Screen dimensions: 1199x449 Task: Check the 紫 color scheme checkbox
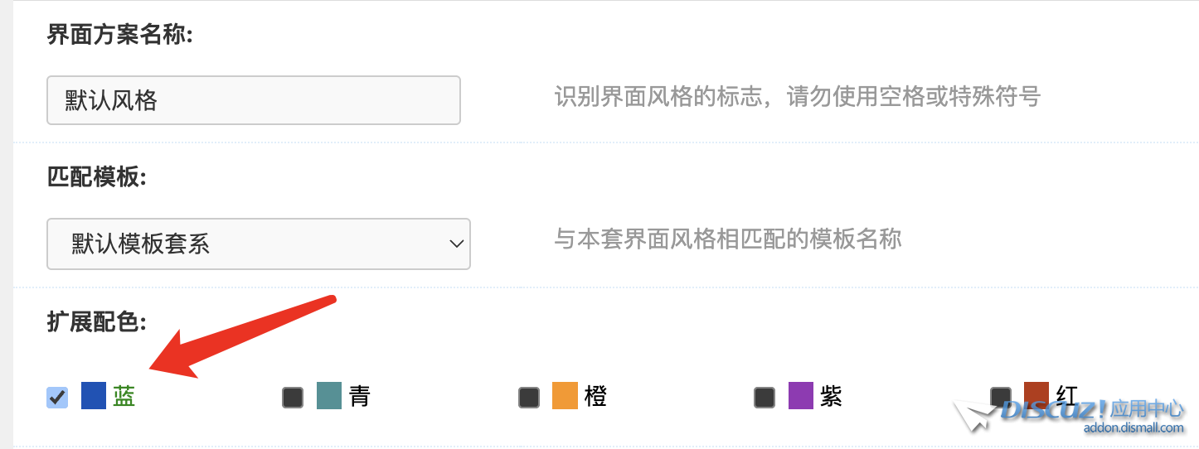tap(765, 398)
